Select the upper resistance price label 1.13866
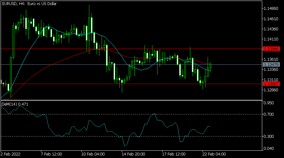Image resolution: width=284 pixels, height=158 pixels. pos(271,49)
